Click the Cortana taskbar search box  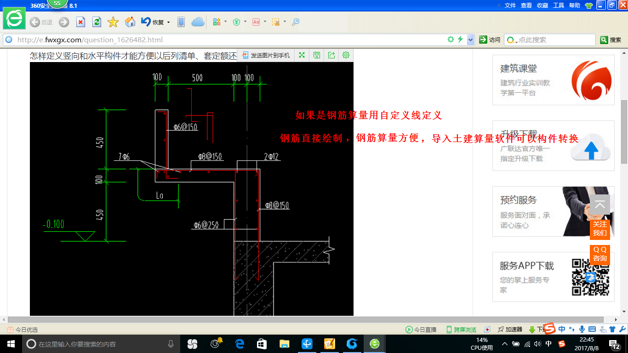point(101,344)
